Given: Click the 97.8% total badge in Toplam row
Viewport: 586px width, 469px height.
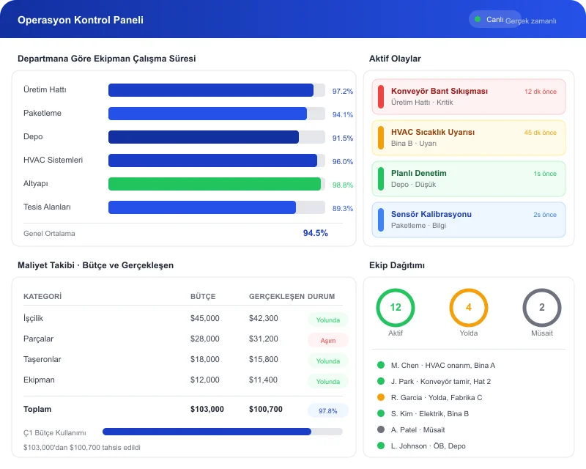Looking at the screenshot, I should pos(327,410).
